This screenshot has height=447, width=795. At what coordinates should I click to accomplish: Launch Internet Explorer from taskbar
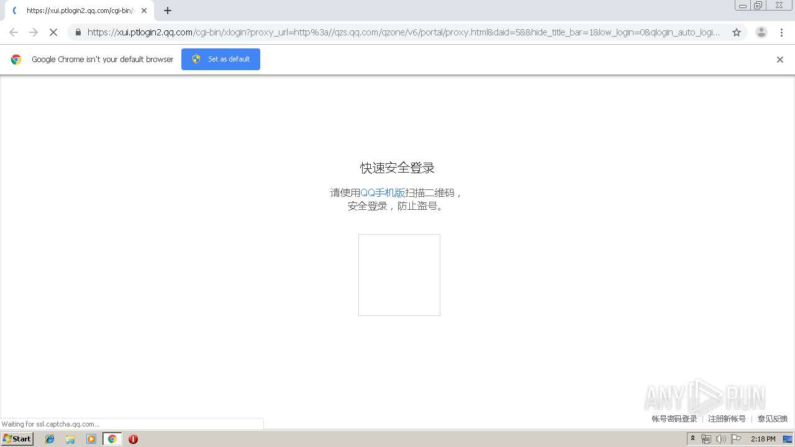click(50, 439)
